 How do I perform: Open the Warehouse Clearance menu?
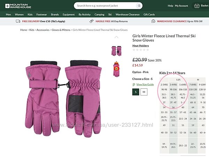(x=127, y=15)
